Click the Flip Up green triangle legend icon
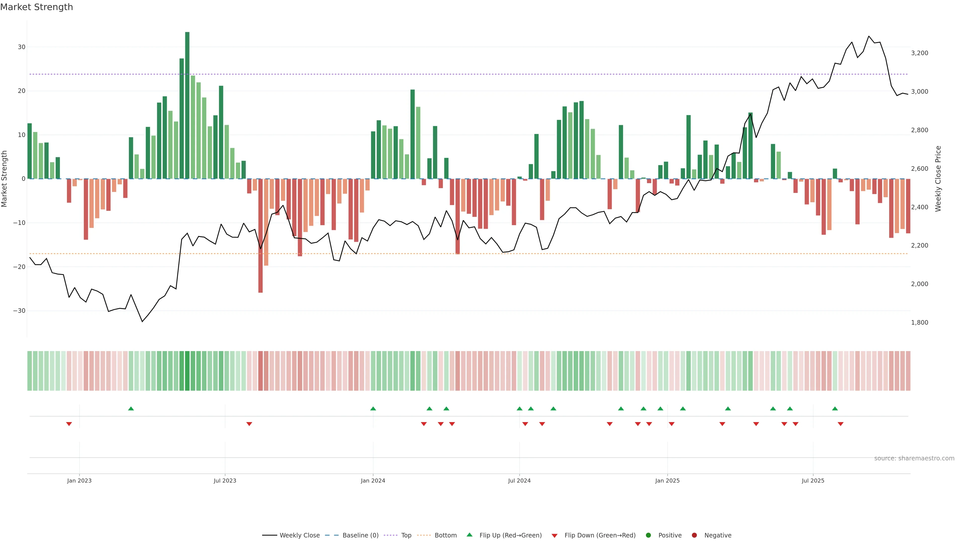Screen dimensions: 967x544 point(469,535)
